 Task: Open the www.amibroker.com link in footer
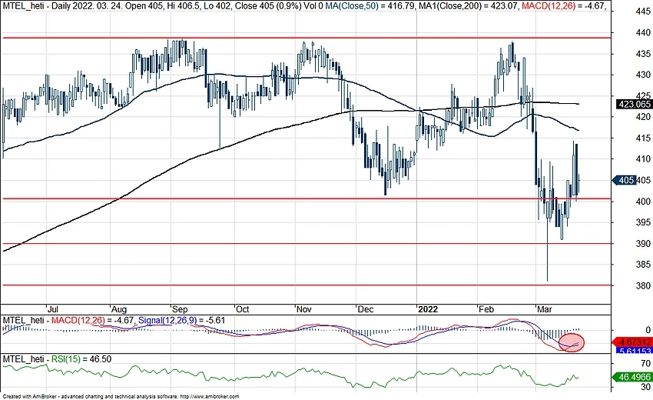click(210, 397)
